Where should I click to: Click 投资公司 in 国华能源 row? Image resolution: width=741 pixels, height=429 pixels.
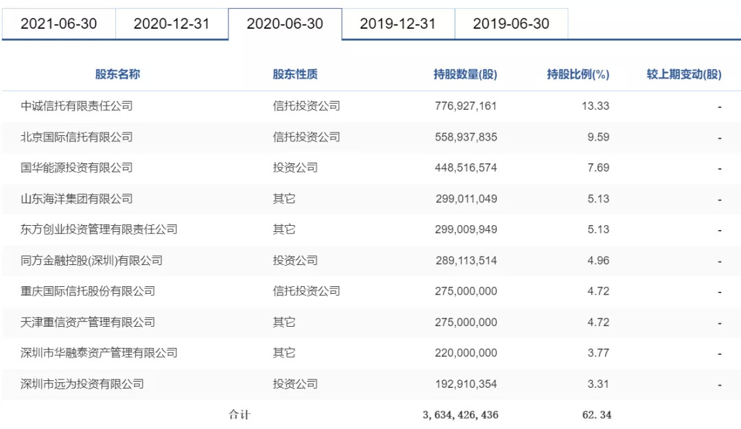295,168
